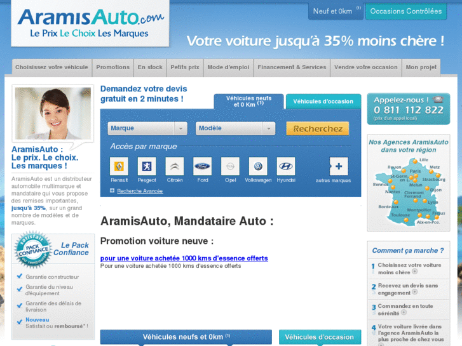Open the Mon projet menu item
Screen dimensions: 462x346
[421, 67]
